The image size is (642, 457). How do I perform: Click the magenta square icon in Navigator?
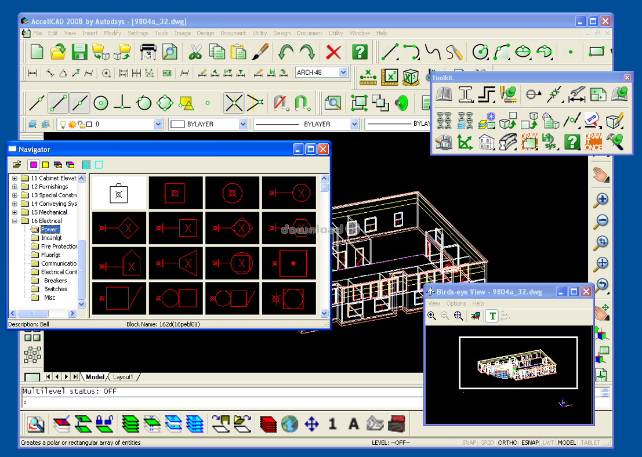[x=33, y=165]
